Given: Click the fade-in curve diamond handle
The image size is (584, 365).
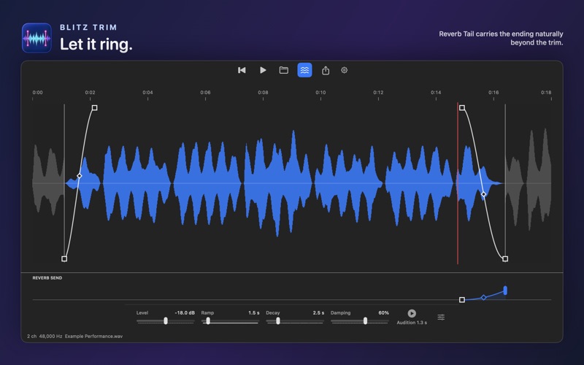Looking at the screenshot, I should coord(80,176).
